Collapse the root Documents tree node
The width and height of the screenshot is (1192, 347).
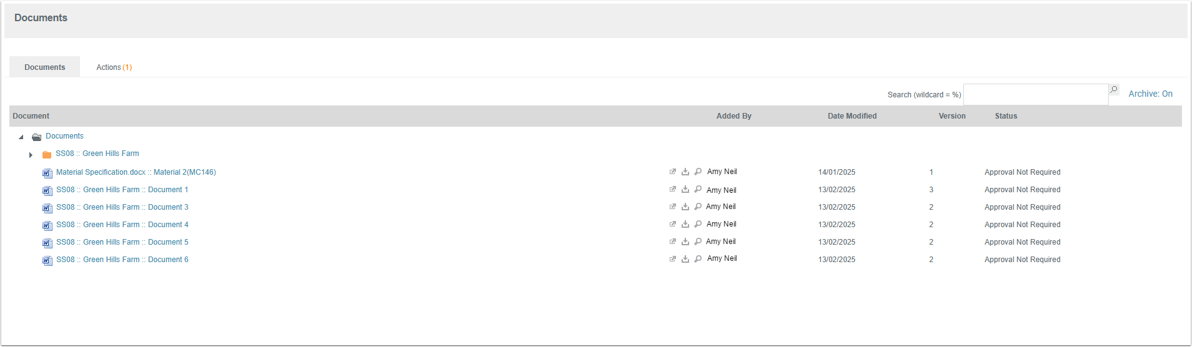pyautogui.click(x=21, y=137)
